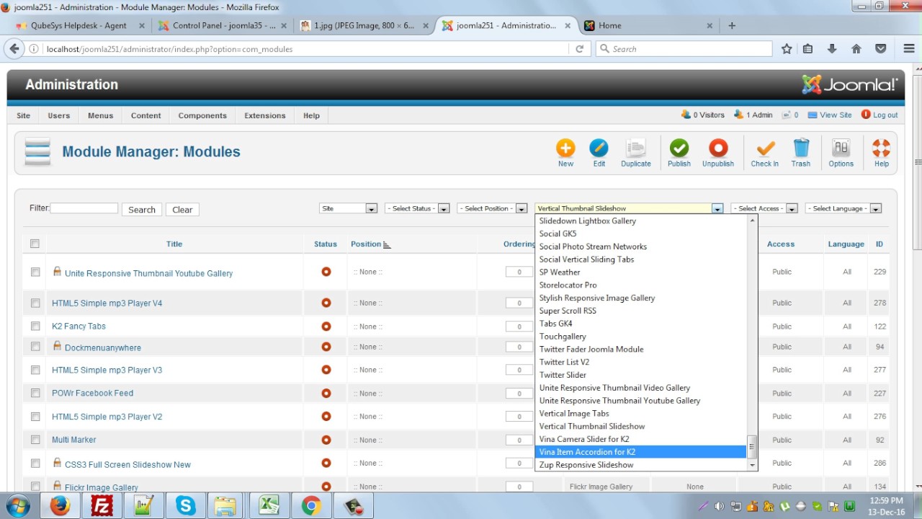922x519 pixels.
Task: Click the Check In toolbar icon
Action: click(765, 148)
